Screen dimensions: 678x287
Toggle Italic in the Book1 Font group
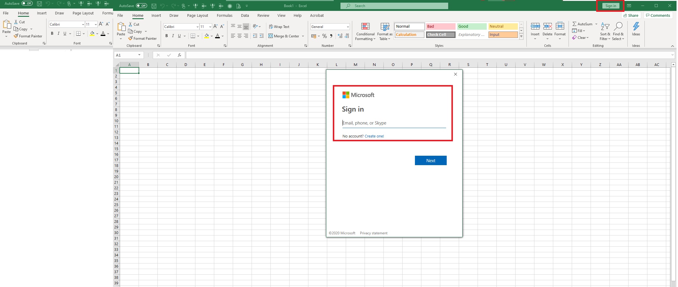point(173,36)
